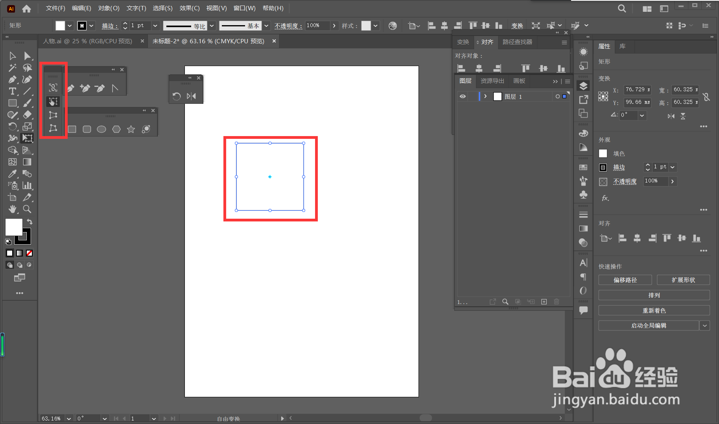Click the target circle of 图层 1
The width and height of the screenshot is (719, 424).
(x=557, y=96)
